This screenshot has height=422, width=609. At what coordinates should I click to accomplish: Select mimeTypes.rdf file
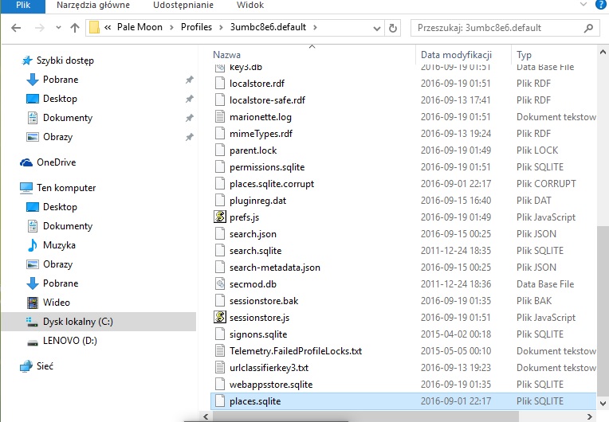point(261,134)
